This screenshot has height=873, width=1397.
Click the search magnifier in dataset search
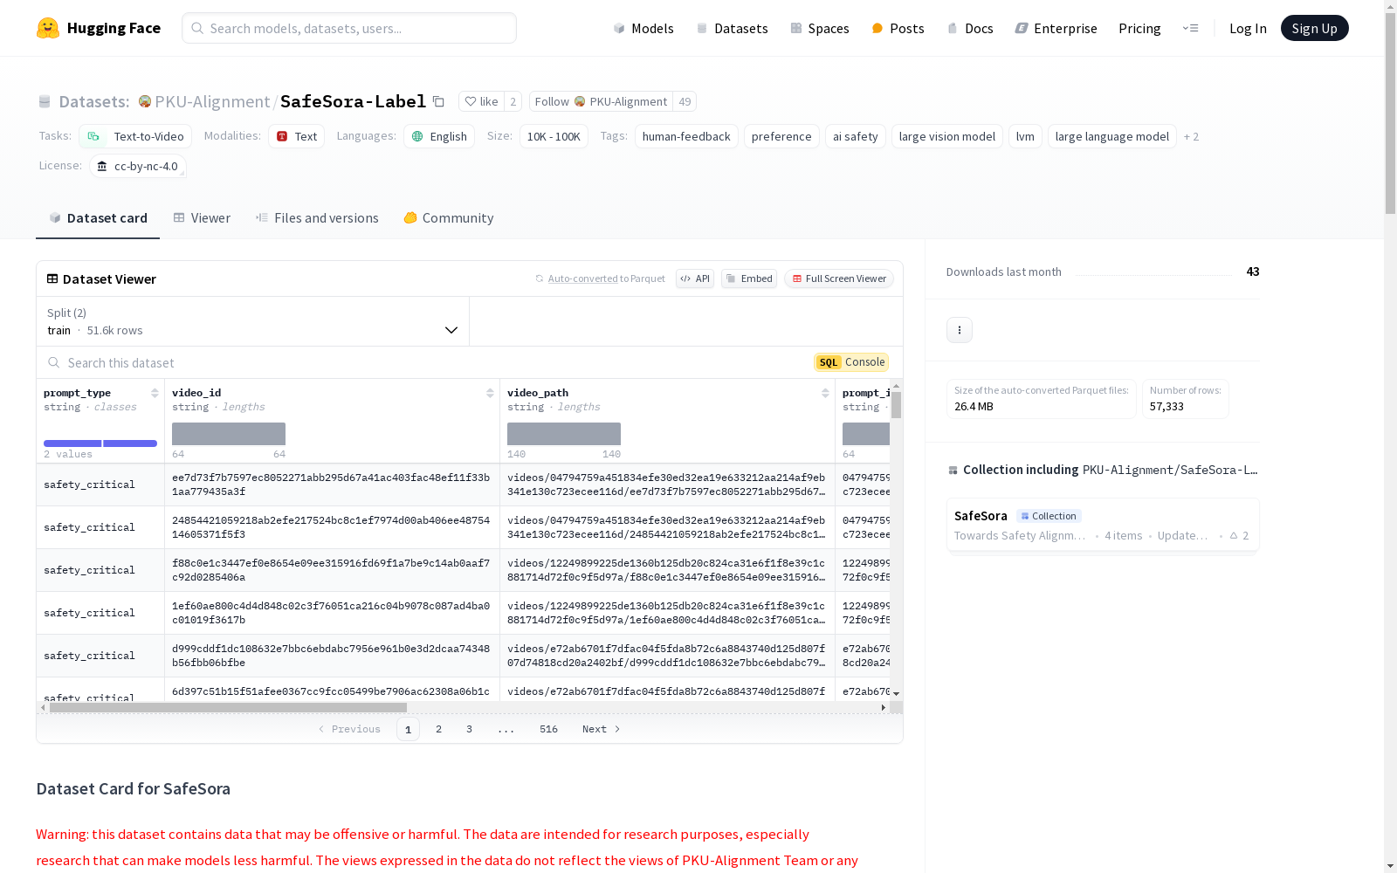coord(54,362)
